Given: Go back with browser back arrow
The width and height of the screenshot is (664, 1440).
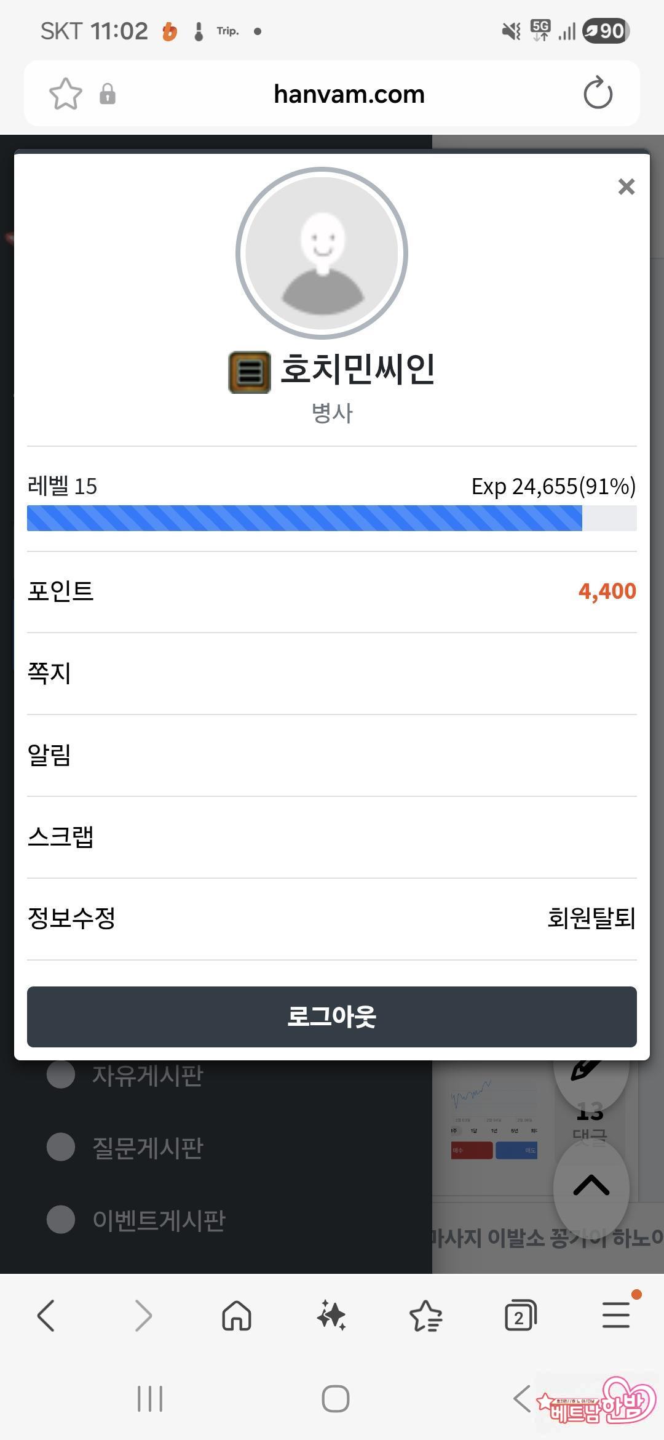Looking at the screenshot, I should coord(47,1316).
